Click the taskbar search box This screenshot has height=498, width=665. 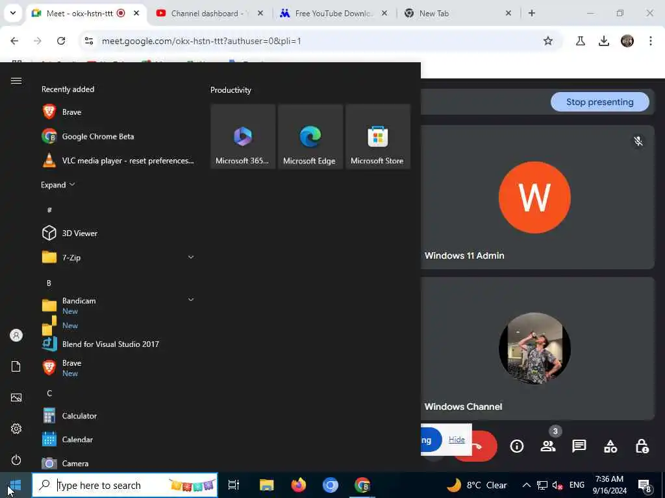click(x=125, y=485)
